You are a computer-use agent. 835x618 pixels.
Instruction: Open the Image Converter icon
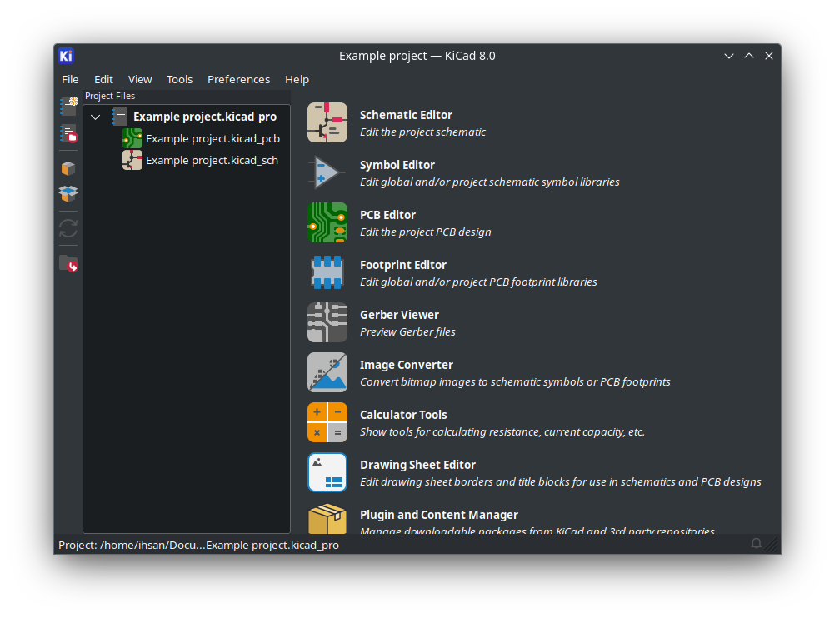pos(327,372)
